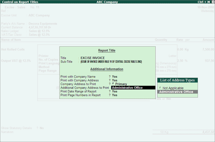Toggle Print with Company Address value Yes
The height and width of the screenshot is (142, 215).
(x=115, y=80)
